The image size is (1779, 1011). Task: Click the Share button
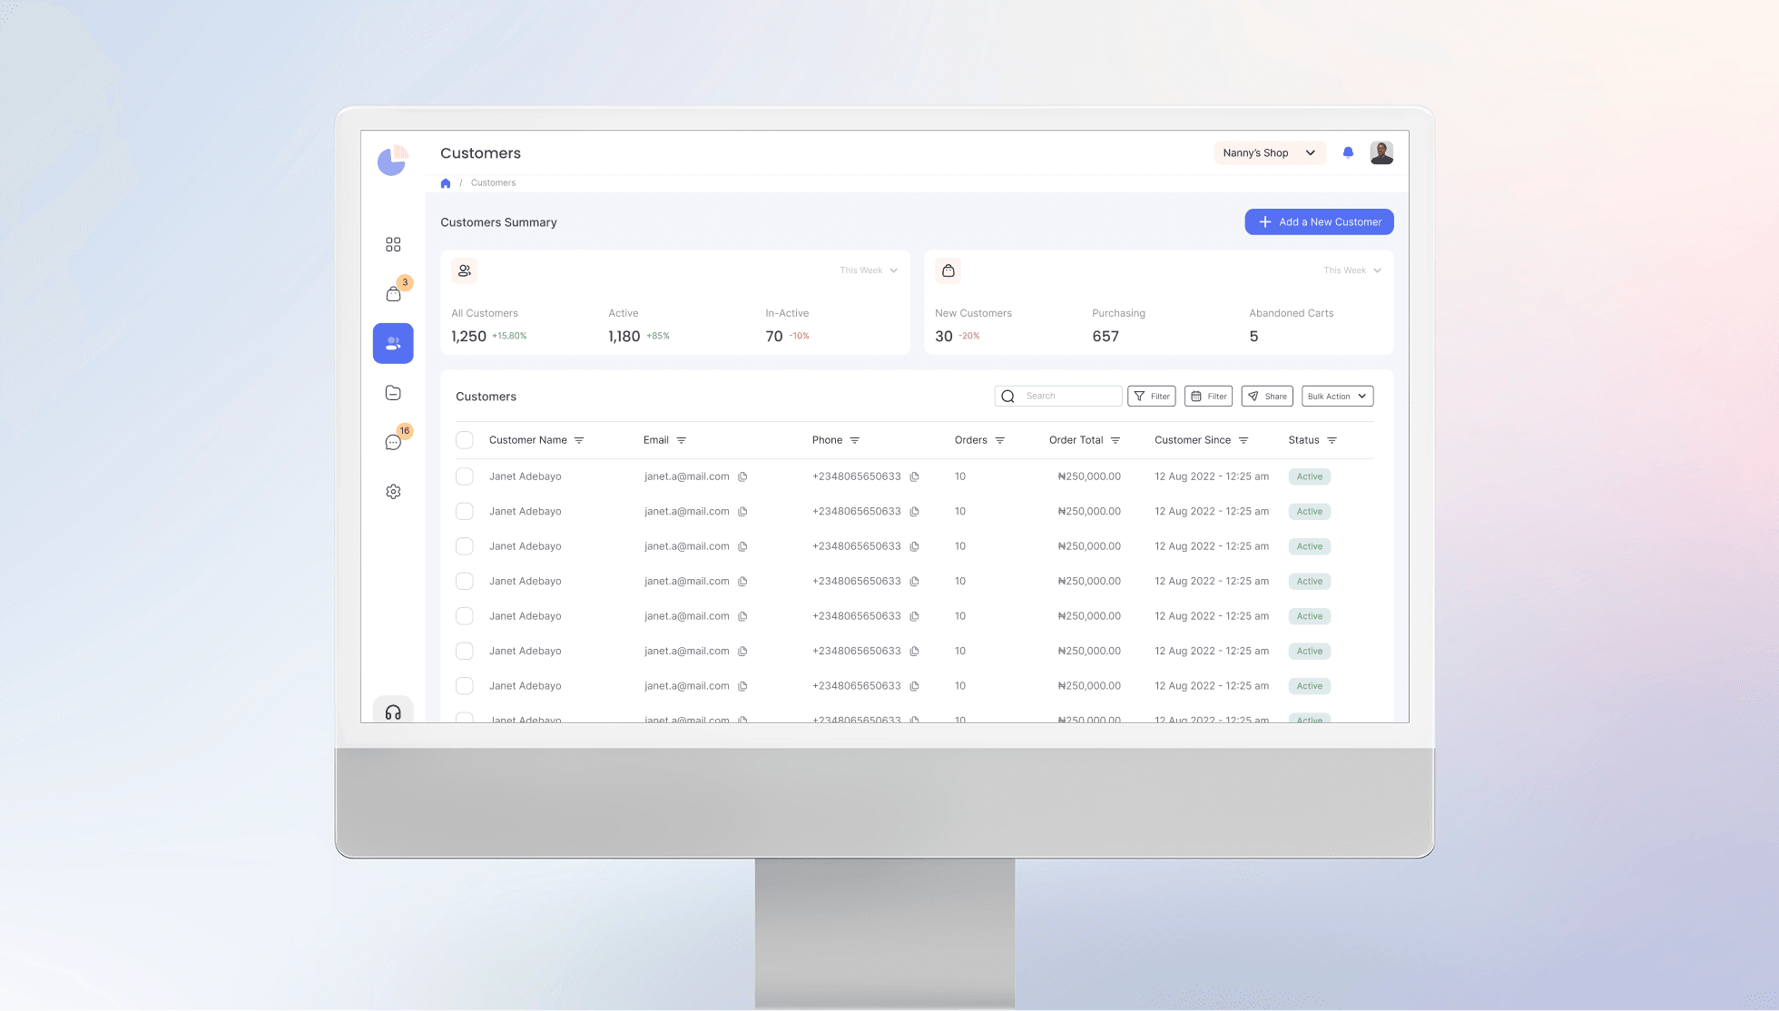coord(1267,397)
